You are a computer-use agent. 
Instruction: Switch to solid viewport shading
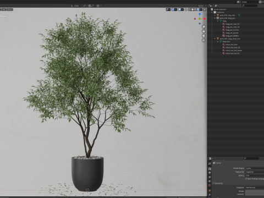193,9
